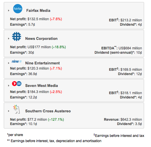Image resolution: width=151 pixels, height=147 pixels.
Task: Click the Nine Entertainment heading
Action: pyautogui.click(x=42, y=63)
